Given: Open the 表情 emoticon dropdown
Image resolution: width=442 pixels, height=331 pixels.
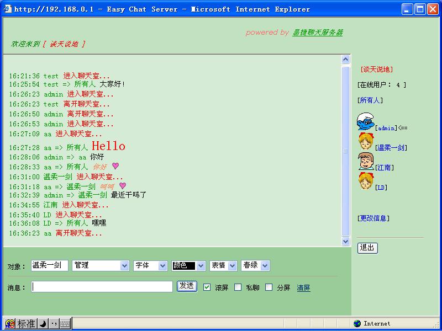Looking at the screenshot, I should coord(223,265).
